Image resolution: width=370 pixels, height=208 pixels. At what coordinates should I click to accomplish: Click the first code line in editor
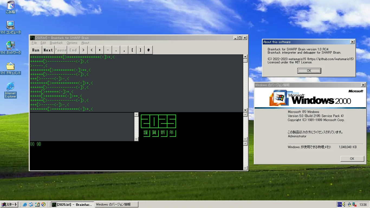pos(72,57)
